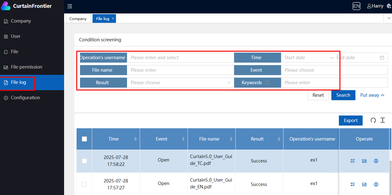
Task: Sort by the Time column
Action: coord(135,139)
